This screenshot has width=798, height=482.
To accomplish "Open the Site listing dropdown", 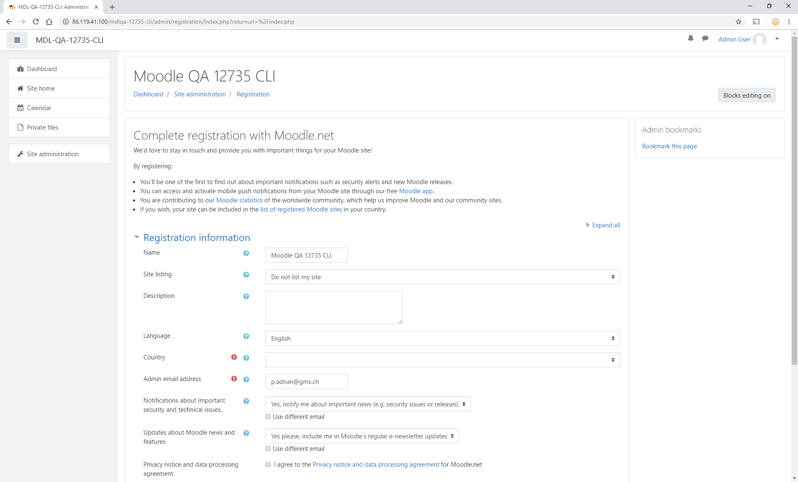I will click(x=443, y=277).
